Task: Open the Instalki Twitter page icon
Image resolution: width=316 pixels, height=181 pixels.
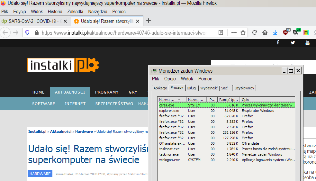Action: [x=293, y=42]
